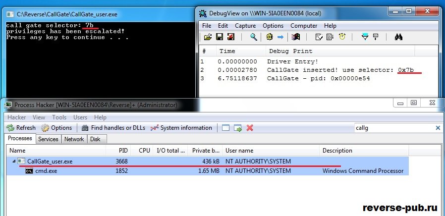Click the icon right of the funnel in DebugView
Screen dimensions: 445x216
pos(376,37)
